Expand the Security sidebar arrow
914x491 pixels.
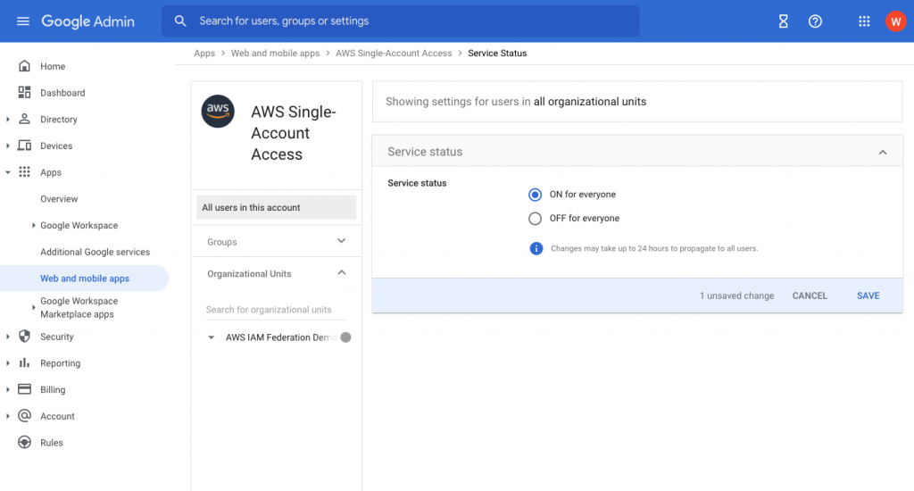(x=8, y=337)
